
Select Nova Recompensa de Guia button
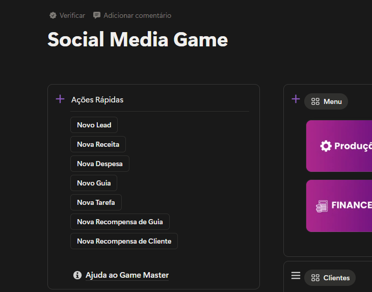click(120, 222)
